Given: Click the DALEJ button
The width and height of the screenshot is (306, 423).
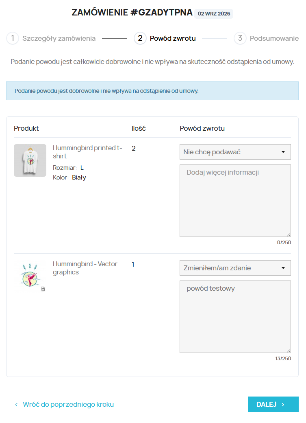Looking at the screenshot, I should pos(273,404).
